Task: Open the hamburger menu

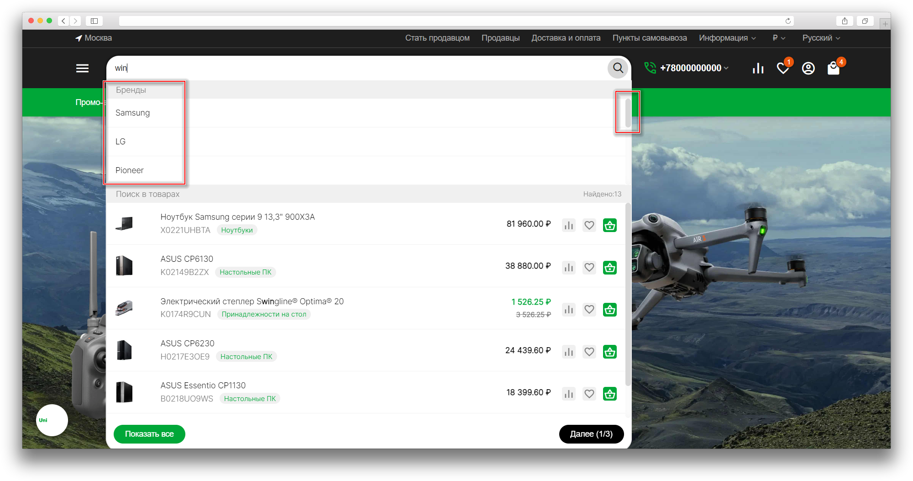Action: 82,68
